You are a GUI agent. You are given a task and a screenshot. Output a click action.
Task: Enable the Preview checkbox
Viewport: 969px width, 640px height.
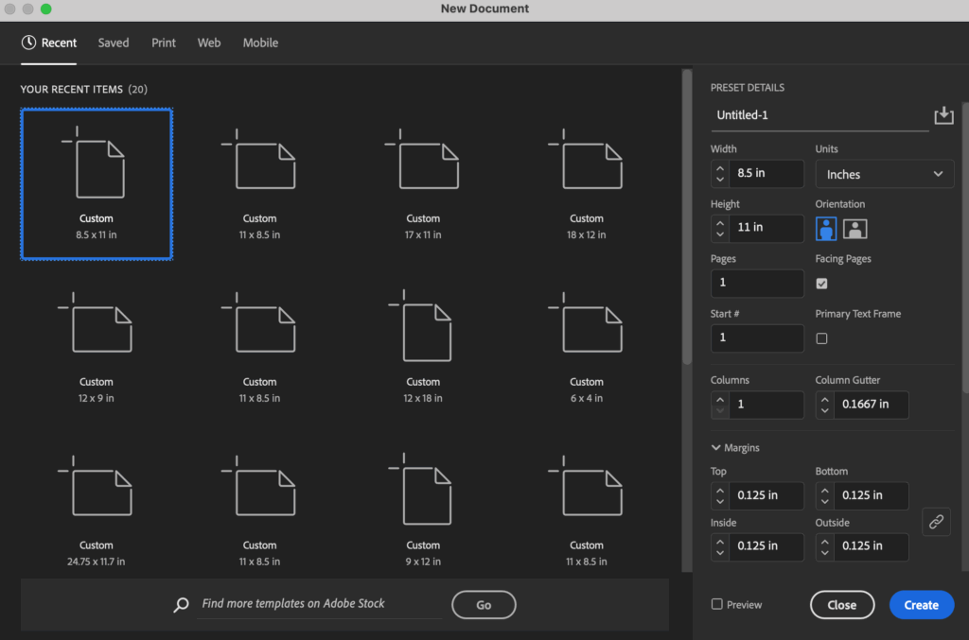(717, 603)
